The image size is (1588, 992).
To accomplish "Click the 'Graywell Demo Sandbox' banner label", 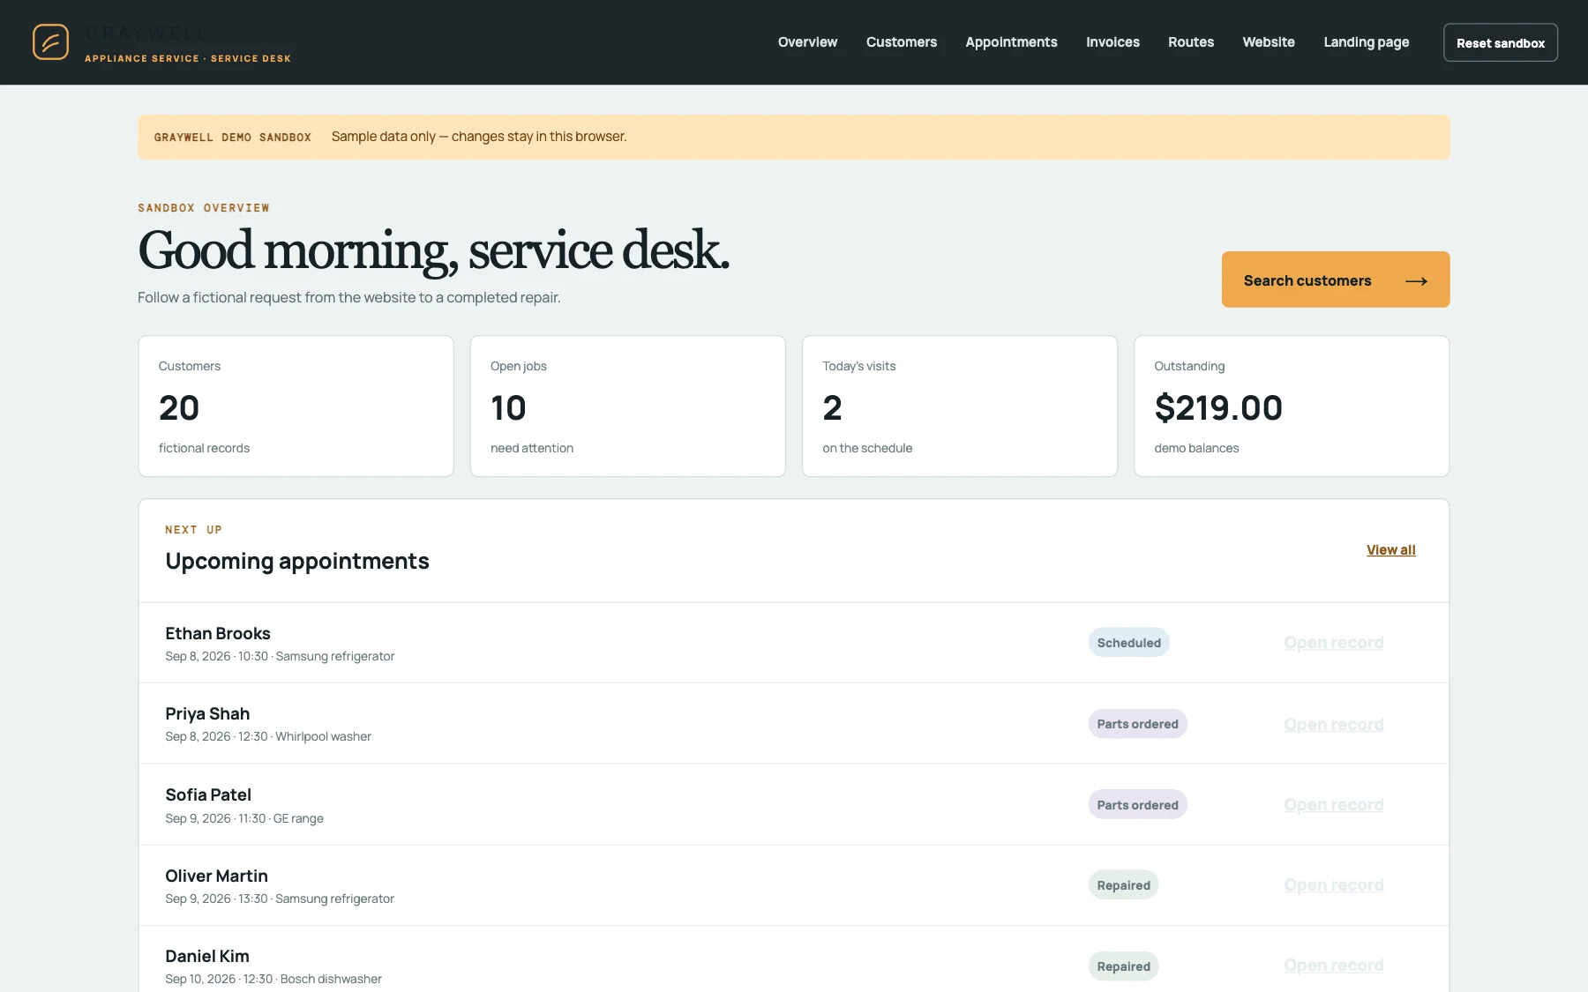I will pos(233,138).
